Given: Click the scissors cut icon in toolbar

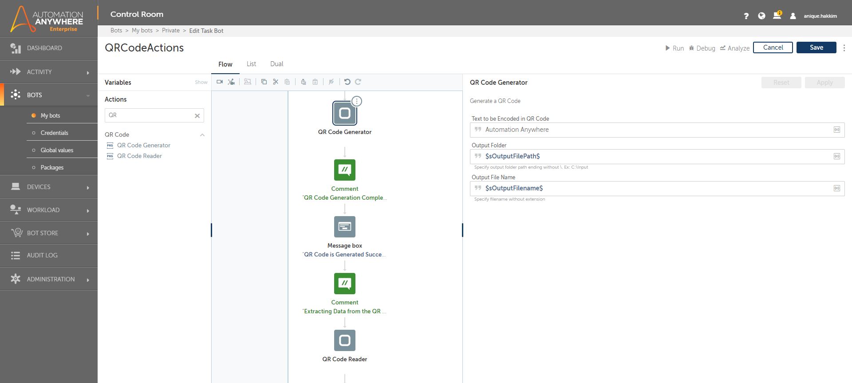Looking at the screenshot, I should click(x=276, y=82).
